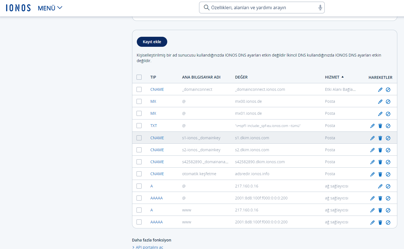Edit the mx01.ionos.de MX record

pyautogui.click(x=380, y=114)
